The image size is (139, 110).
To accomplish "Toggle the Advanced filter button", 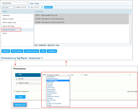I will [x=49, y=7].
